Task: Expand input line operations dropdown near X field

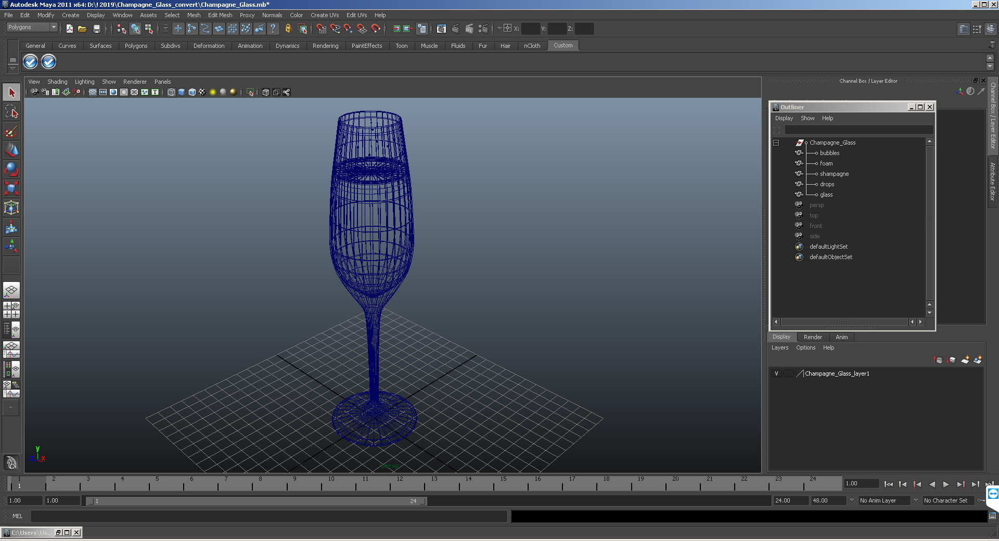Action: click(x=499, y=29)
